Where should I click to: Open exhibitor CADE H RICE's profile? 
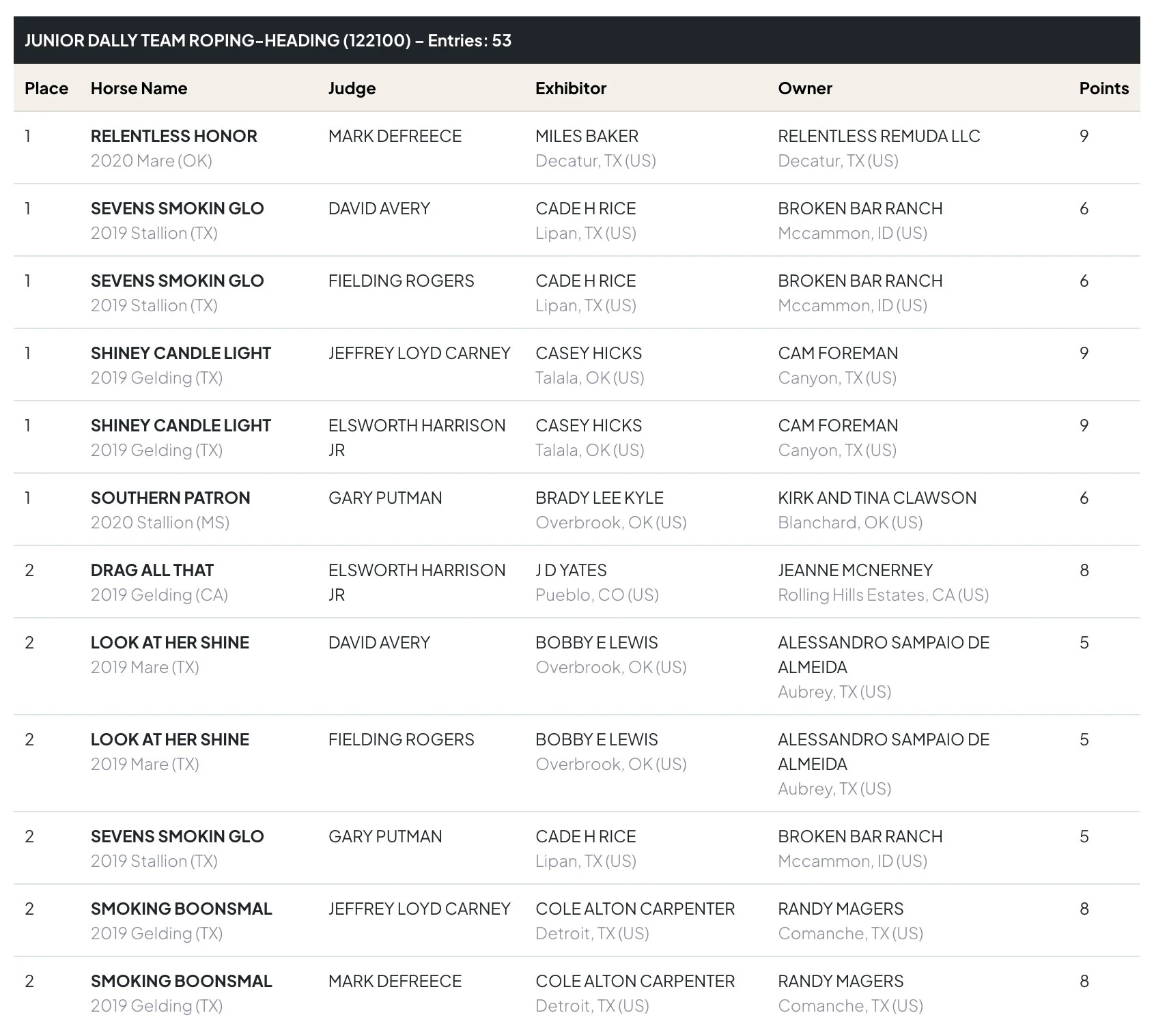pos(585,208)
